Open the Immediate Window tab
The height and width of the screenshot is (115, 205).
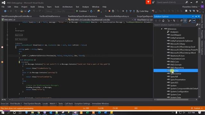click(100, 103)
